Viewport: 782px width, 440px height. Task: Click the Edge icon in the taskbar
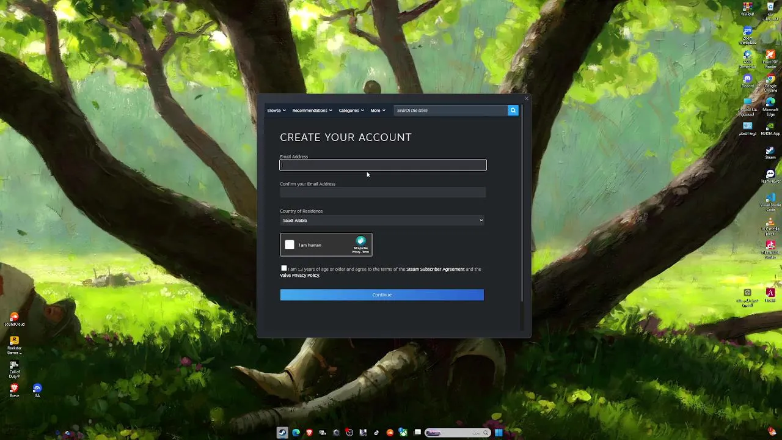click(296, 433)
